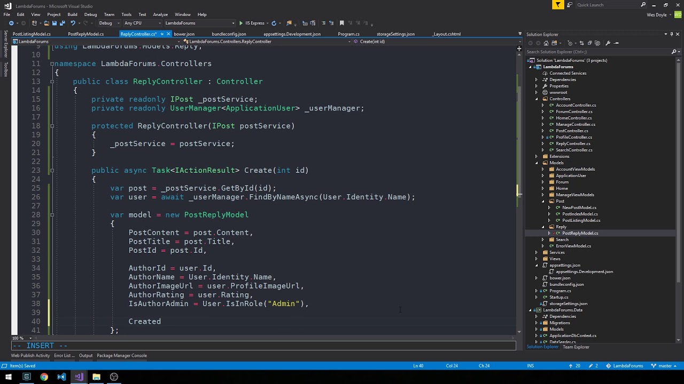Open the Package Manager Console tab
This screenshot has width=684, height=384.
click(122, 356)
